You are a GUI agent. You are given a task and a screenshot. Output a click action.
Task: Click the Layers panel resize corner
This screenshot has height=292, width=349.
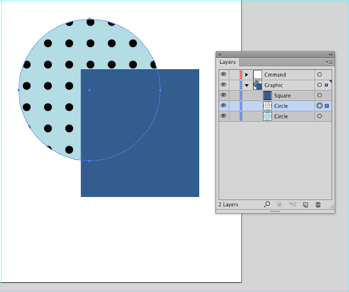point(332,206)
